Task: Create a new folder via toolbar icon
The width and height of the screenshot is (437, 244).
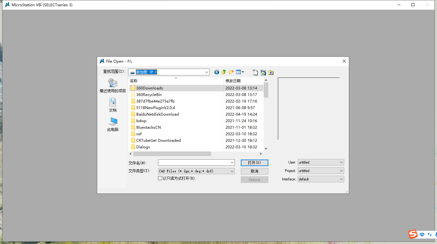Action: tap(231, 72)
